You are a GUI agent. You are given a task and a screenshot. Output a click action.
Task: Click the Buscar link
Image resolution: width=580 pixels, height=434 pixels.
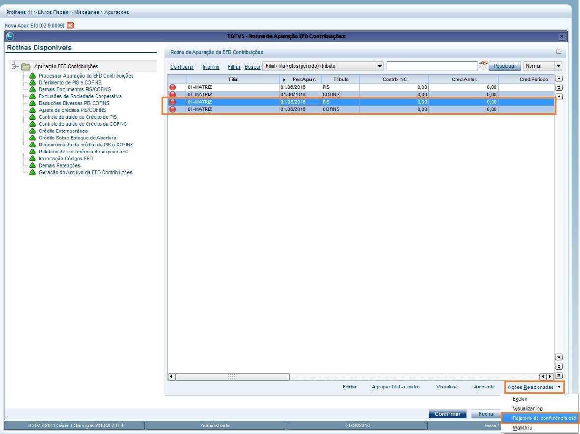pos(252,67)
